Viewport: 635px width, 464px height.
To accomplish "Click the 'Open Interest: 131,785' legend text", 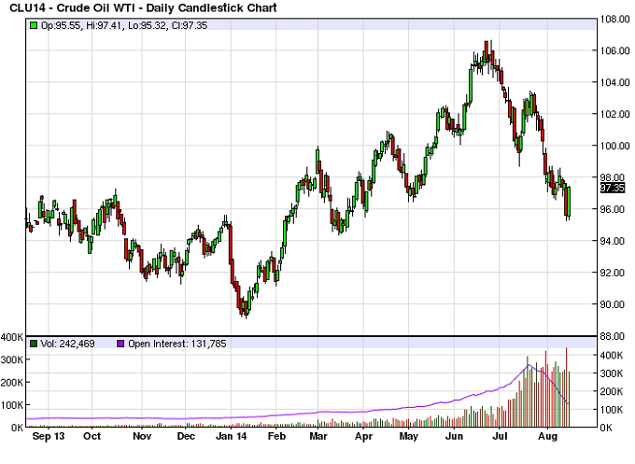I will point(177,344).
